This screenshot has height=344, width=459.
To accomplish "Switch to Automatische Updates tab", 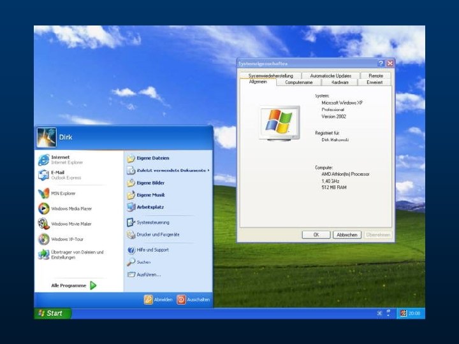I will click(331, 76).
